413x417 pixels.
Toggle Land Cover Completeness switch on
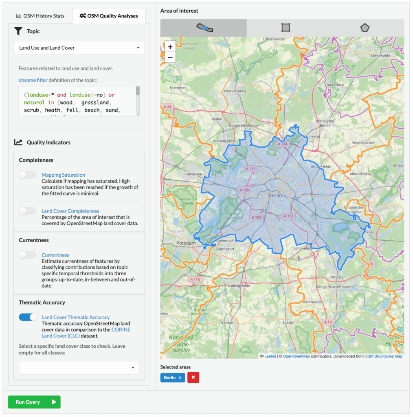pos(28,211)
